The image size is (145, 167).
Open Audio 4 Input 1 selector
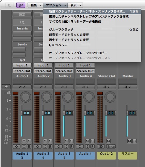click(x=85, y=65)
